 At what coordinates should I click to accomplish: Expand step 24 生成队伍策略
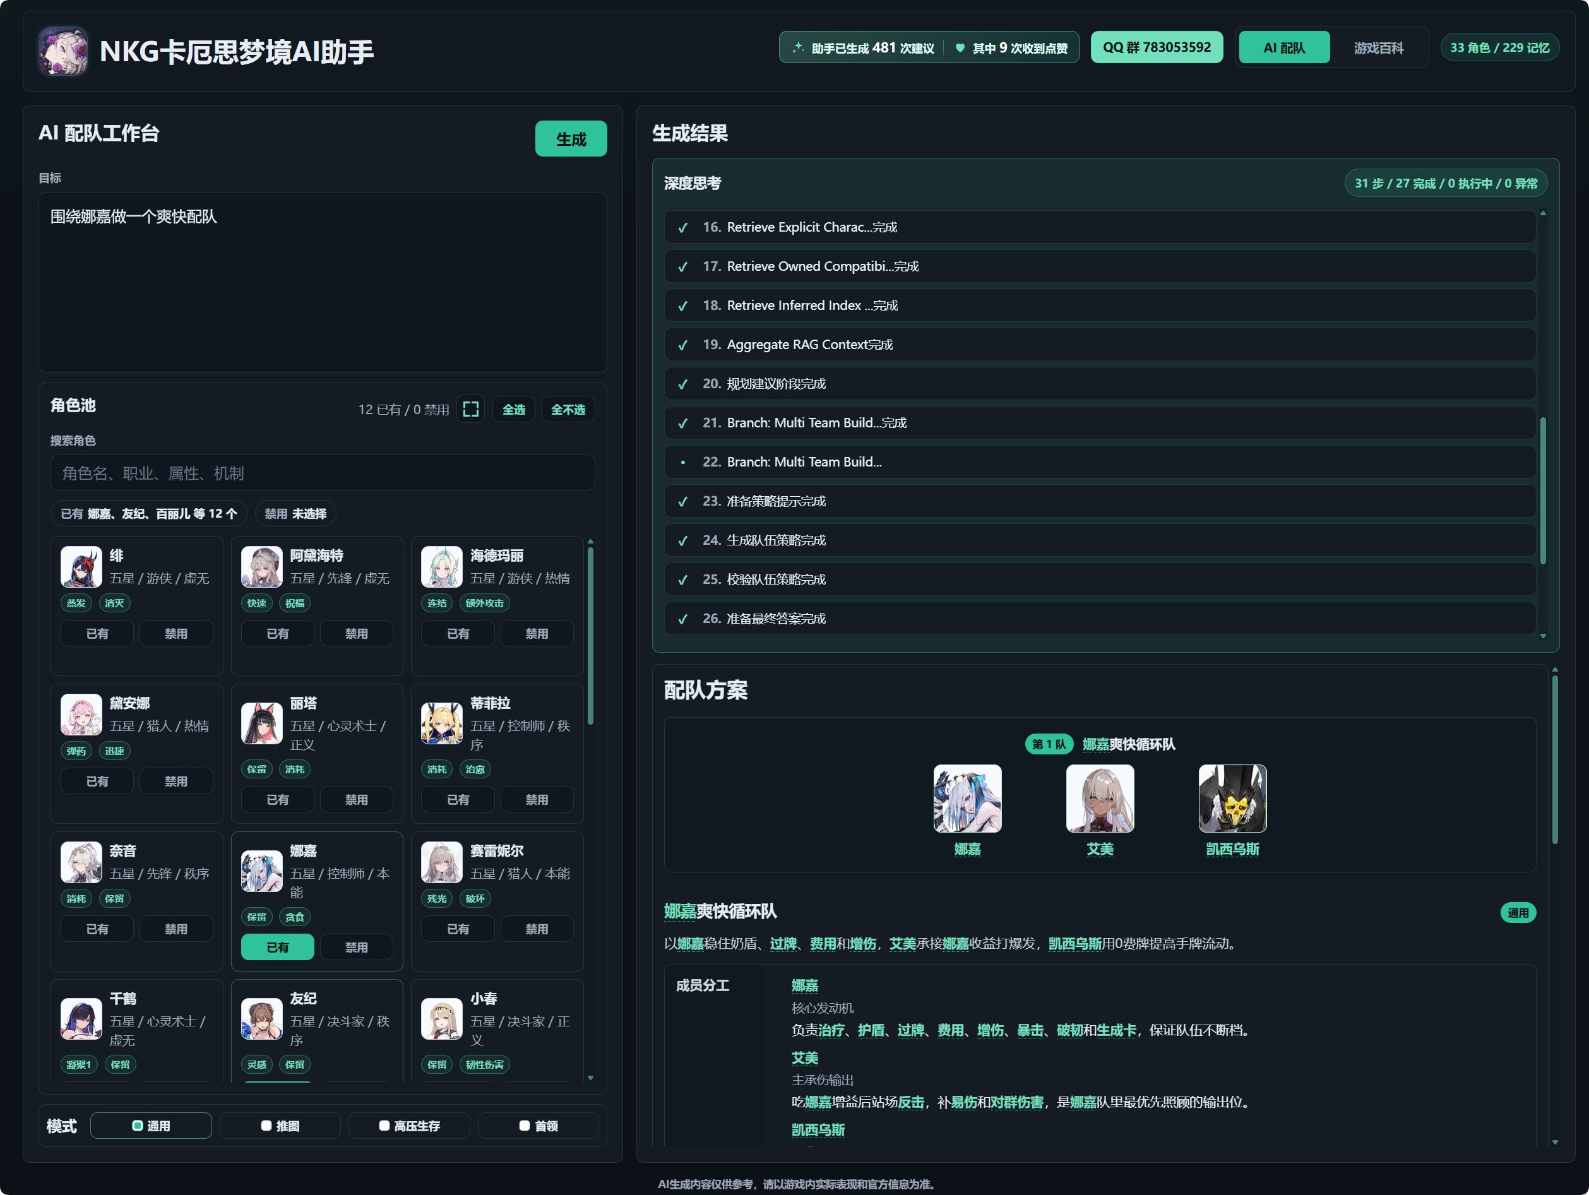[x=1100, y=540]
